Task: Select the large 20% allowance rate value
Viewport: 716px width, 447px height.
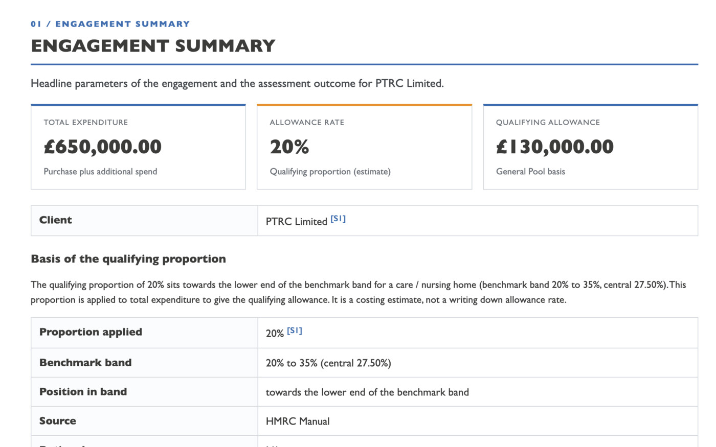Action: 289,147
